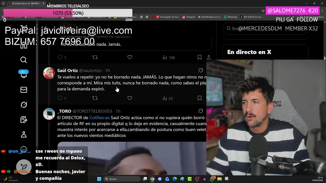Click the taskbar Buscar search box
326x183 pixels.
[122, 179]
